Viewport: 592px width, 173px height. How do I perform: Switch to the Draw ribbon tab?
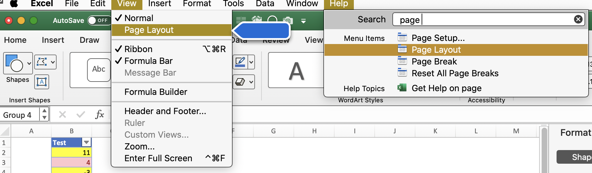(x=90, y=40)
